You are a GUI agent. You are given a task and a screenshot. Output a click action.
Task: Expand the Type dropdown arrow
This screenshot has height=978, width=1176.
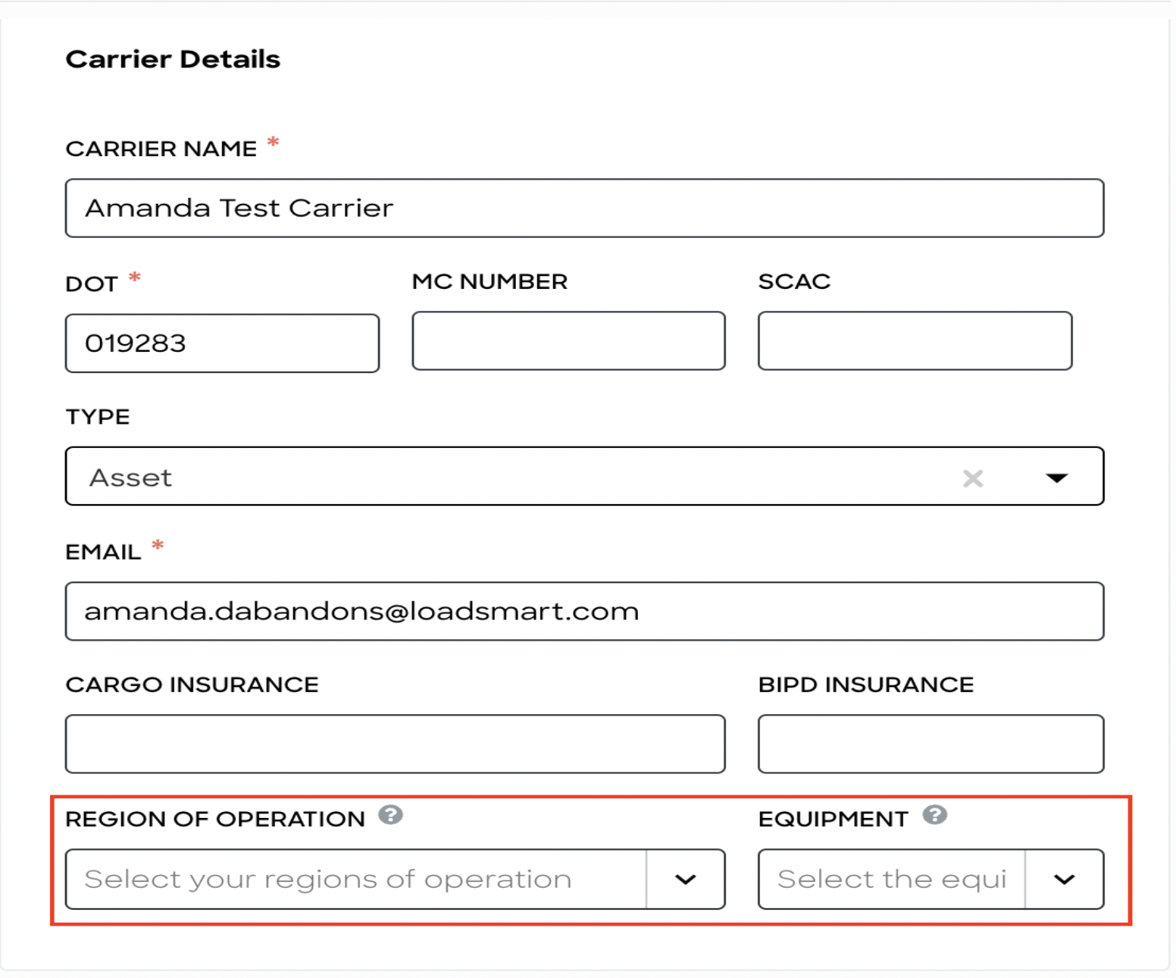click(1056, 478)
